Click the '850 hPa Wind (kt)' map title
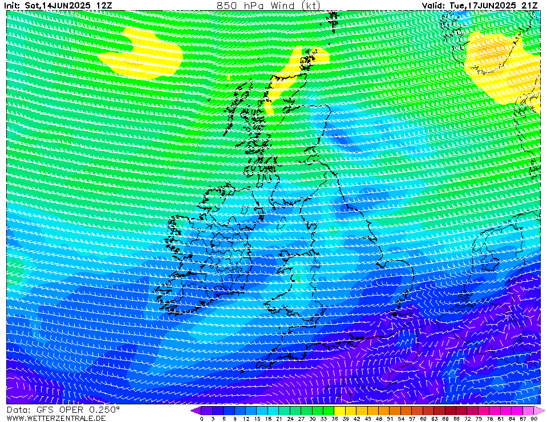Image resolution: width=547 pixels, height=422 pixels. coord(268,6)
